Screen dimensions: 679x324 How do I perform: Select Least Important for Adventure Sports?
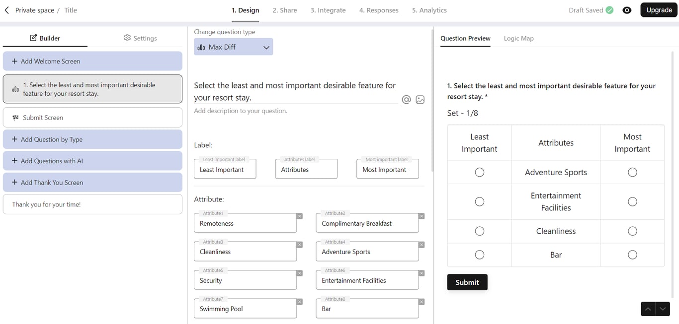[479, 172]
